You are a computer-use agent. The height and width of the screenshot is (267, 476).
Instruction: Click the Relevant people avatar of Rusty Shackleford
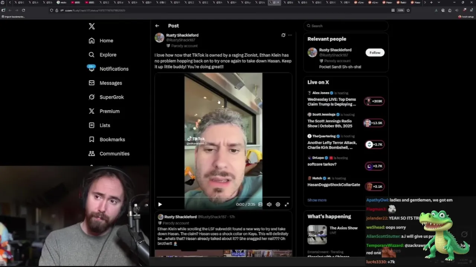pos(312,52)
